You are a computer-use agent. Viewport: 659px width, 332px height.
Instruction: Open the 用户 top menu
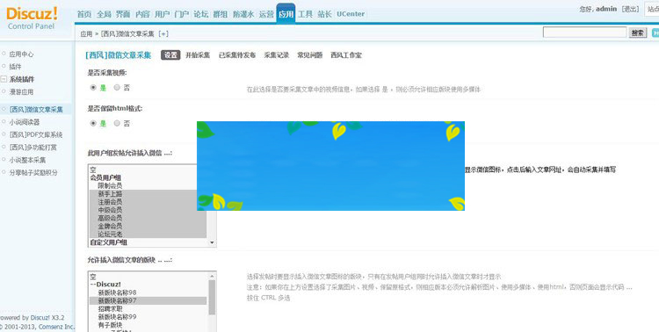click(x=162, y=14)
